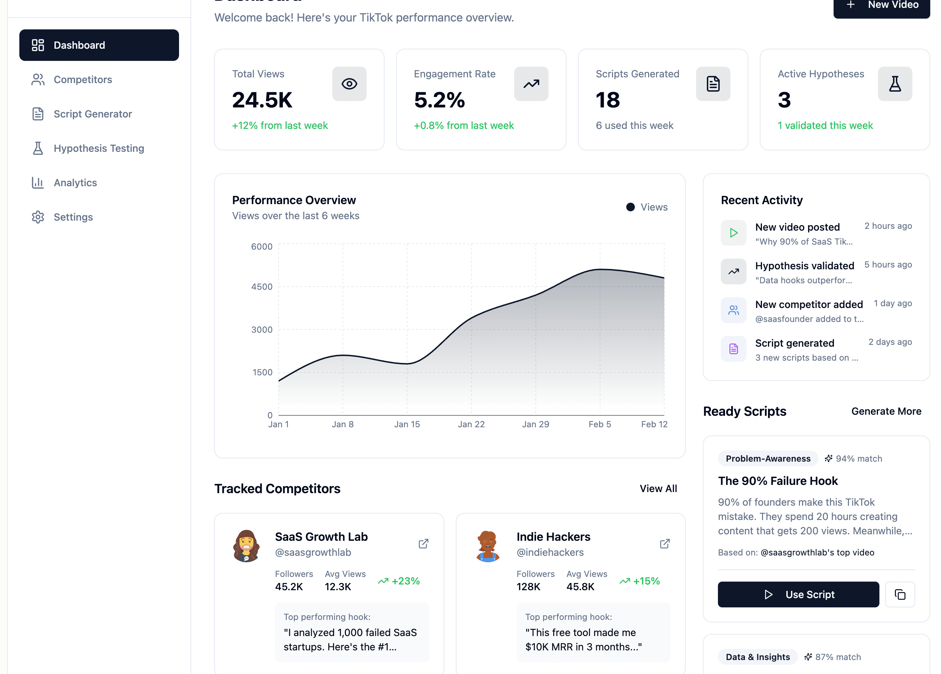941x674 pixels.
Task: Click View All next to Tracked Competitors
Action: pos(658,488)
